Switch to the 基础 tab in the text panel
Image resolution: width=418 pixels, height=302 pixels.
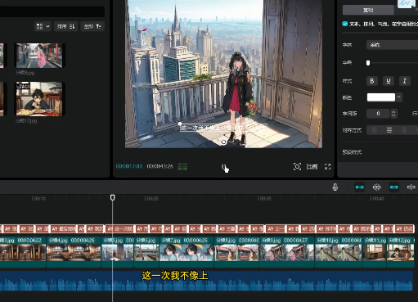point(368,10)
